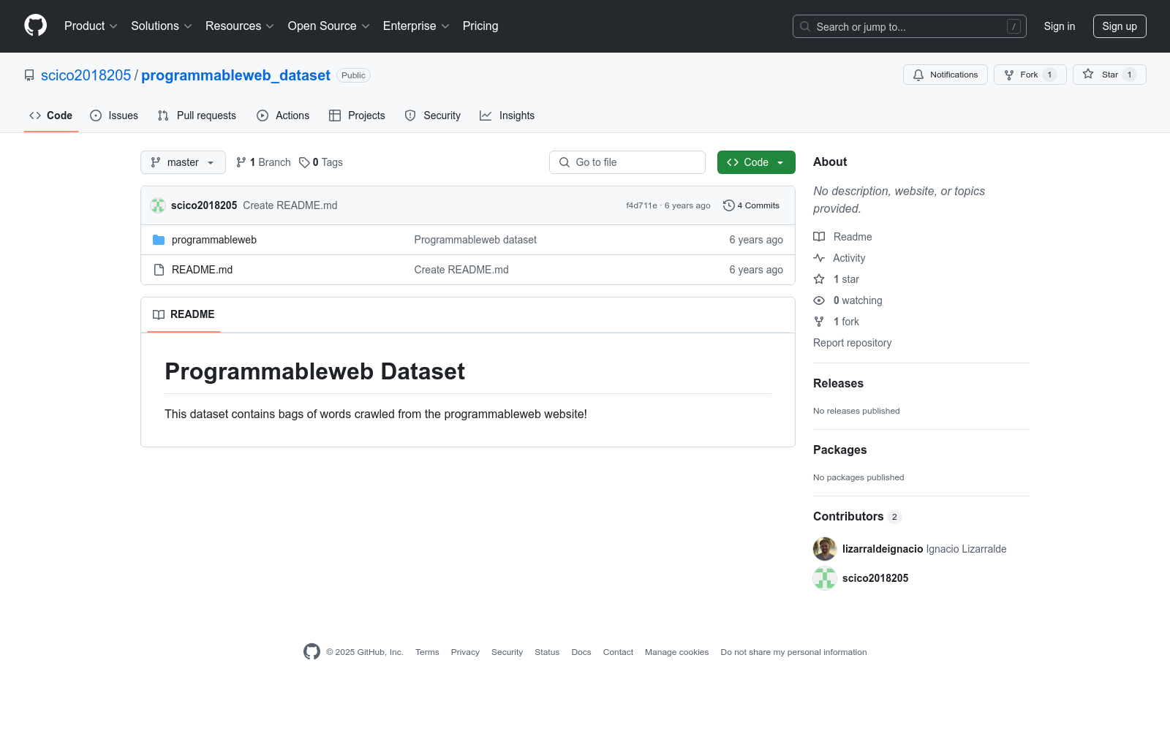The height and width of the screenshot is (731, 1170).
Task: Open programmableweb_dataset repository link
Action: click(x=235, y=75)
